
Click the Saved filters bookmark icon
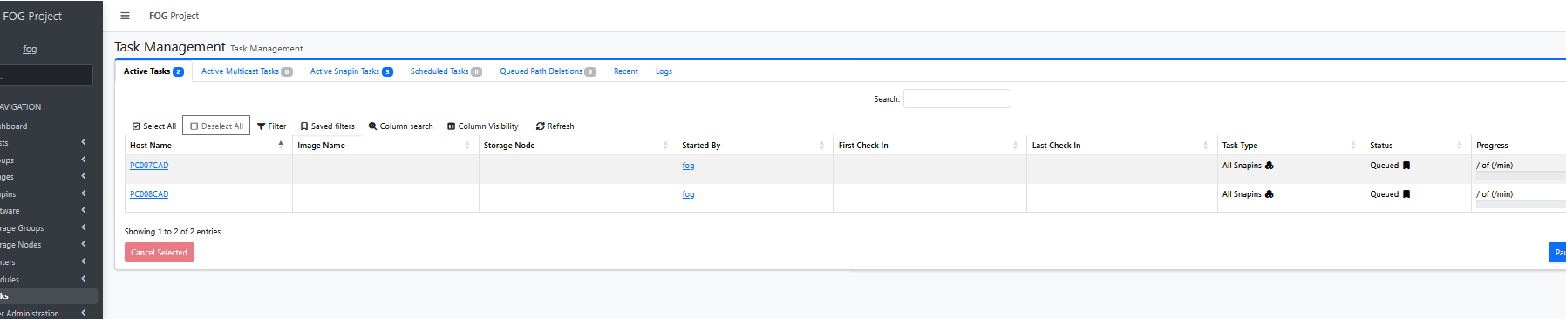point(304,126)
